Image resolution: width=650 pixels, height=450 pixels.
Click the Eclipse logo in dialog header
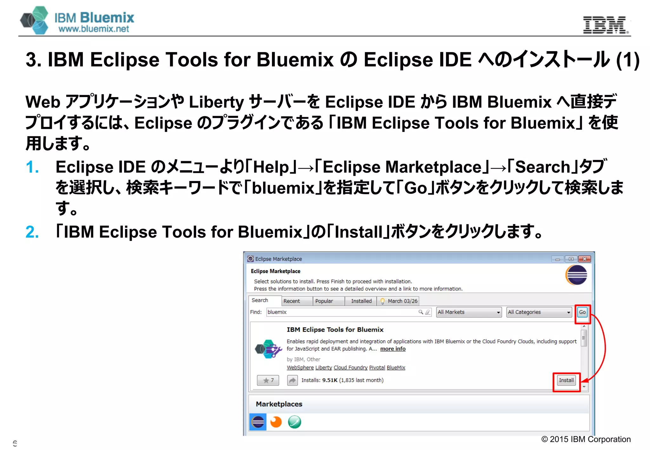point(576,275)
